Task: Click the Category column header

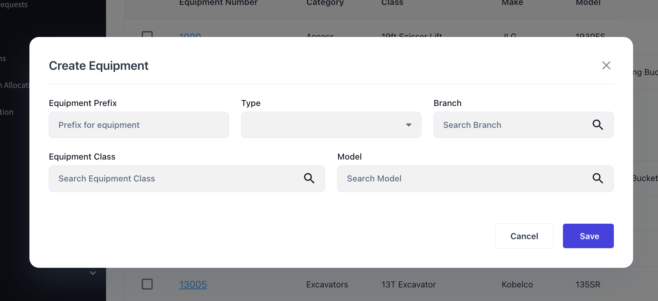Action: (x=325, y=3)
